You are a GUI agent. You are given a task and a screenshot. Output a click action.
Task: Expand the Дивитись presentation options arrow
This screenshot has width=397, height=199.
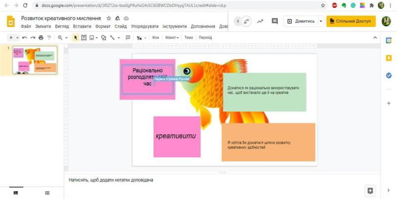coord(321,21)
